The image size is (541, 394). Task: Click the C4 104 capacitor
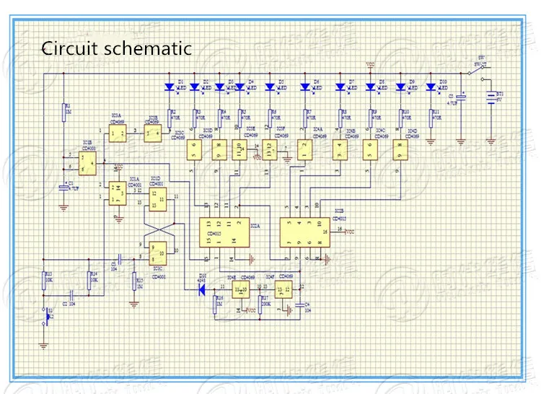pyautogui.click(x=300, y=305)
